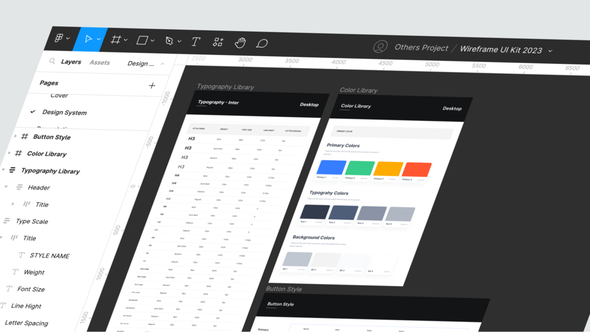The image size is (590, 332).
Task: Open the Resources components tool
Action: (x=218, y=42)
